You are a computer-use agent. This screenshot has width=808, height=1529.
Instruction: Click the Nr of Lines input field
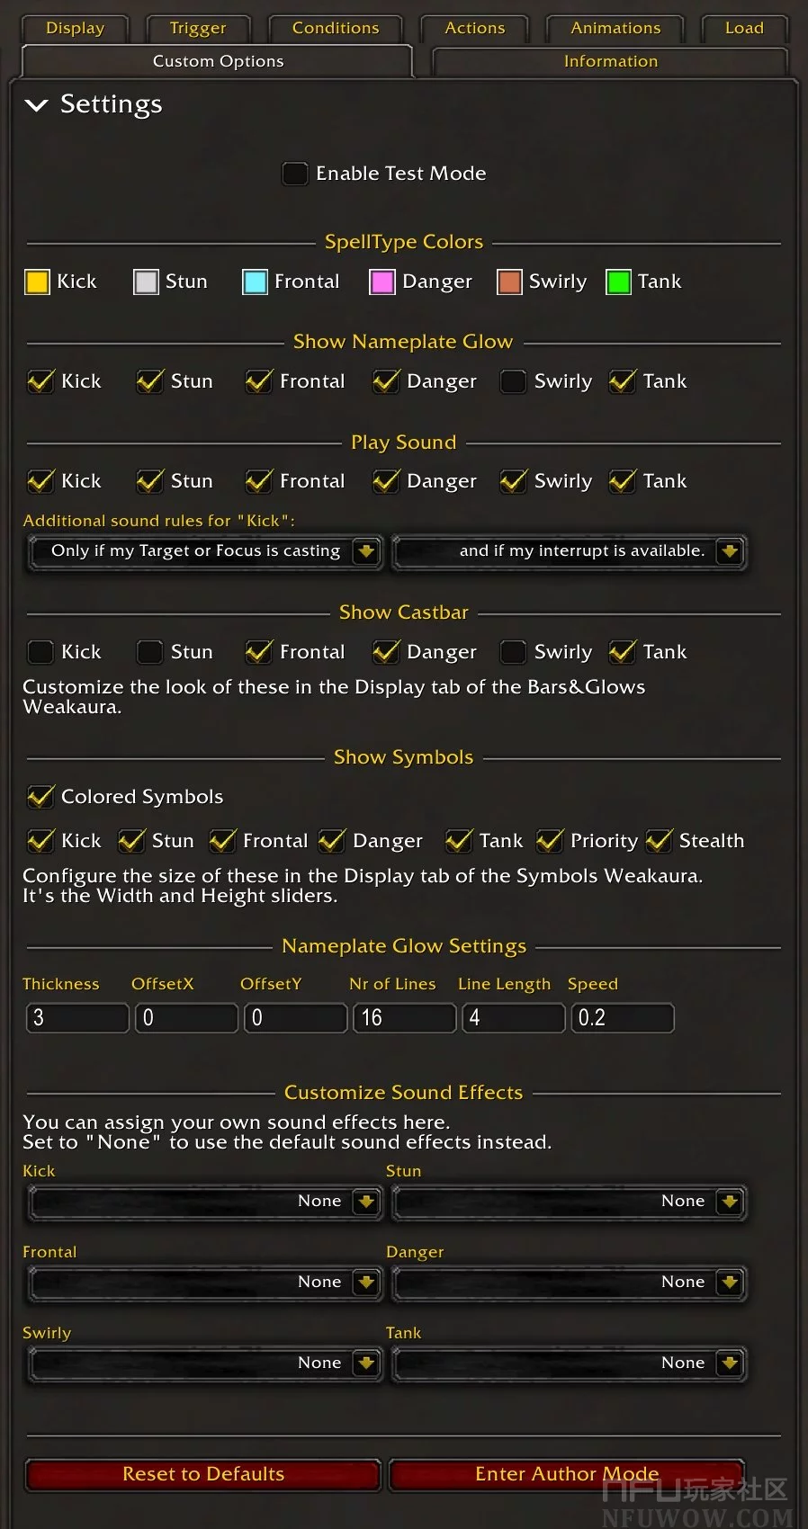coord(403,1018)
